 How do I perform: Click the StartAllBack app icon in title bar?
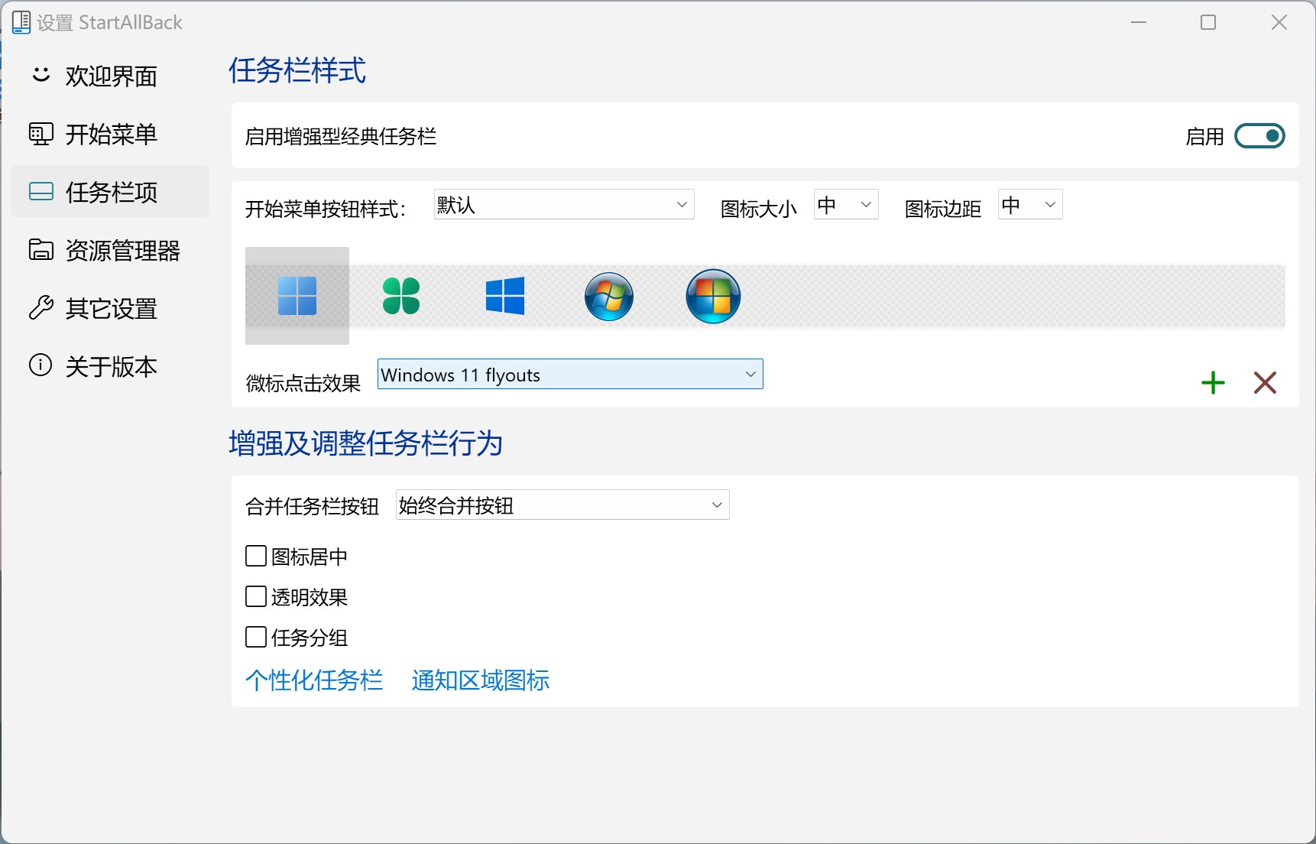[x=21, y=23]
